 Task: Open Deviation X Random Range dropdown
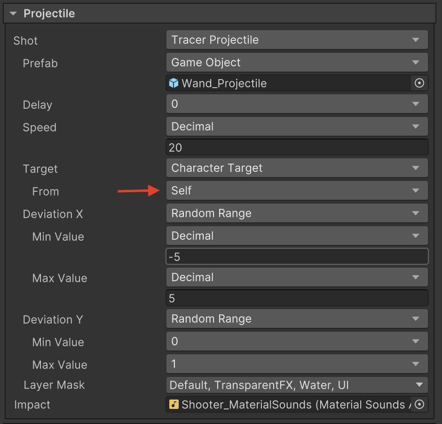coord(297,213)
